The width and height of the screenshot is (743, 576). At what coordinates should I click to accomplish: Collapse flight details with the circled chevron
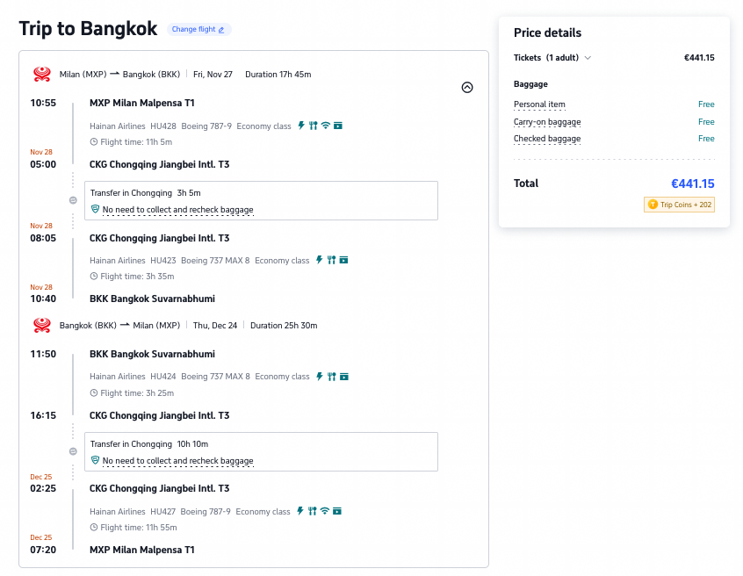(467, 88)
